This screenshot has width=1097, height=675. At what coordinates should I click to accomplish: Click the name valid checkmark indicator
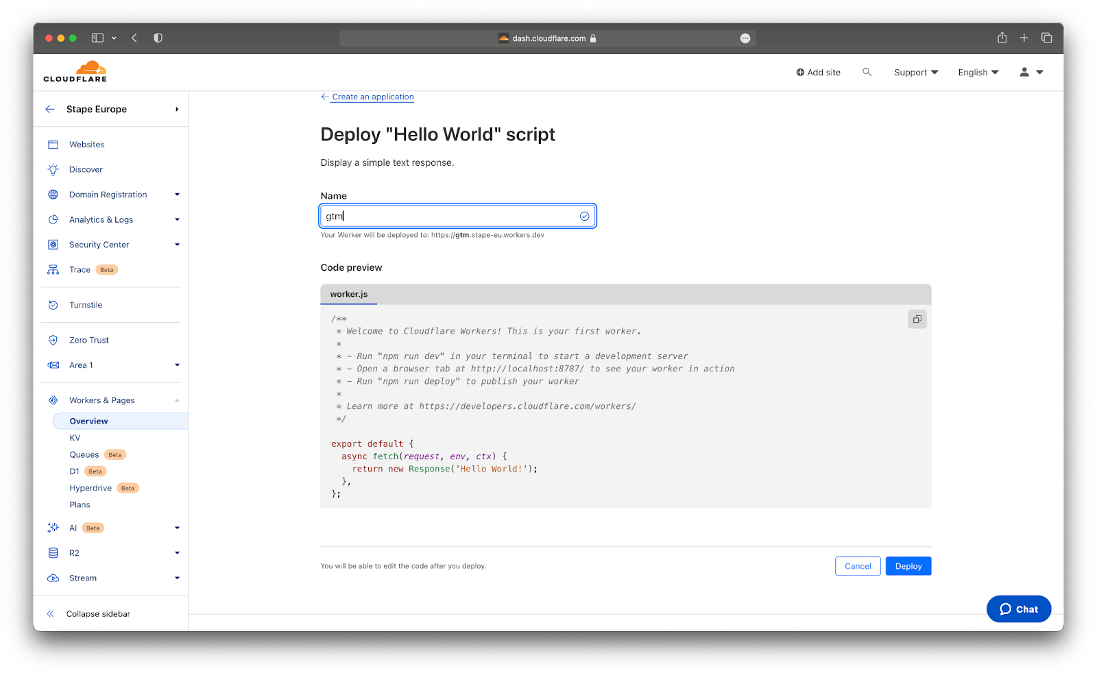[584, 216]
